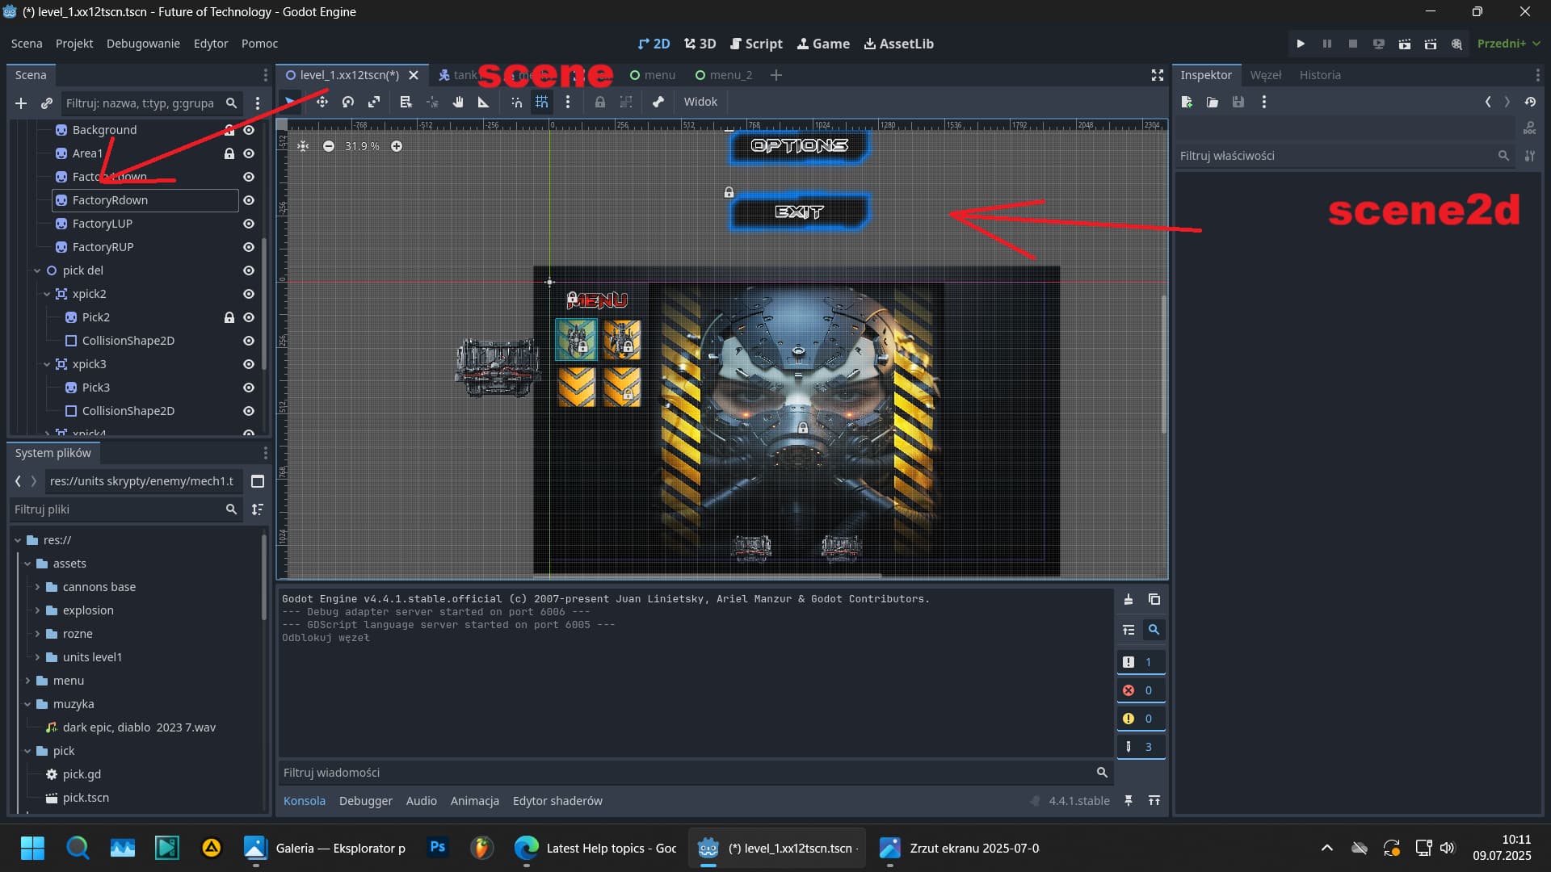Switch to Script workspace

click(x=756, y=44)
